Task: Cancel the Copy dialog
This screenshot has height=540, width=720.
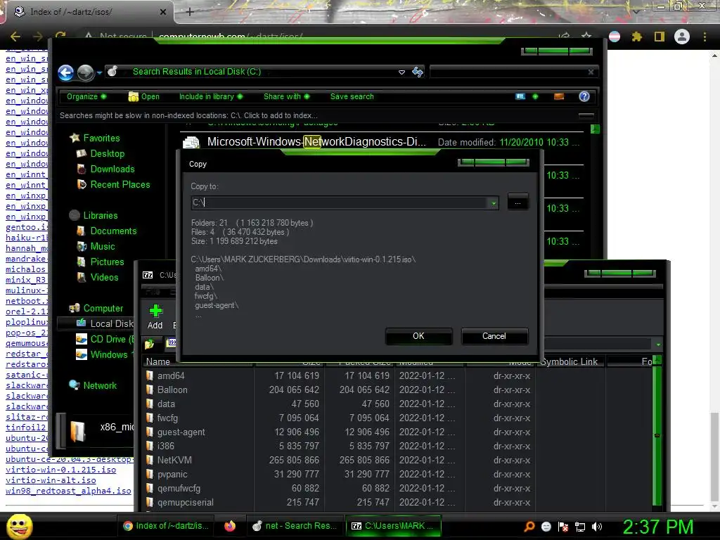Action: point(494,336)
